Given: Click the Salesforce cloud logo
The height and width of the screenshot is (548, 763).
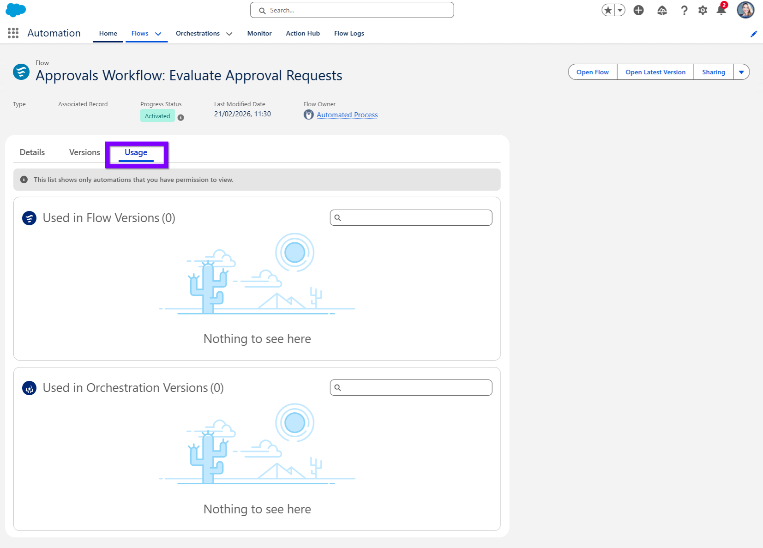Looking at the screenshot, I should [x=16, y=10].
